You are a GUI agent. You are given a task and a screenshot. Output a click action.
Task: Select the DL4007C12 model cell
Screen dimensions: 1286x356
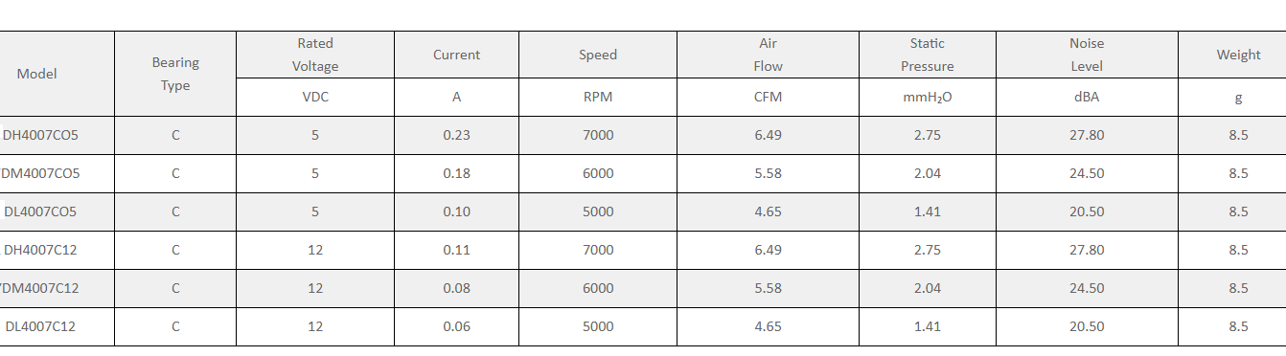click(x=57, y=326)
